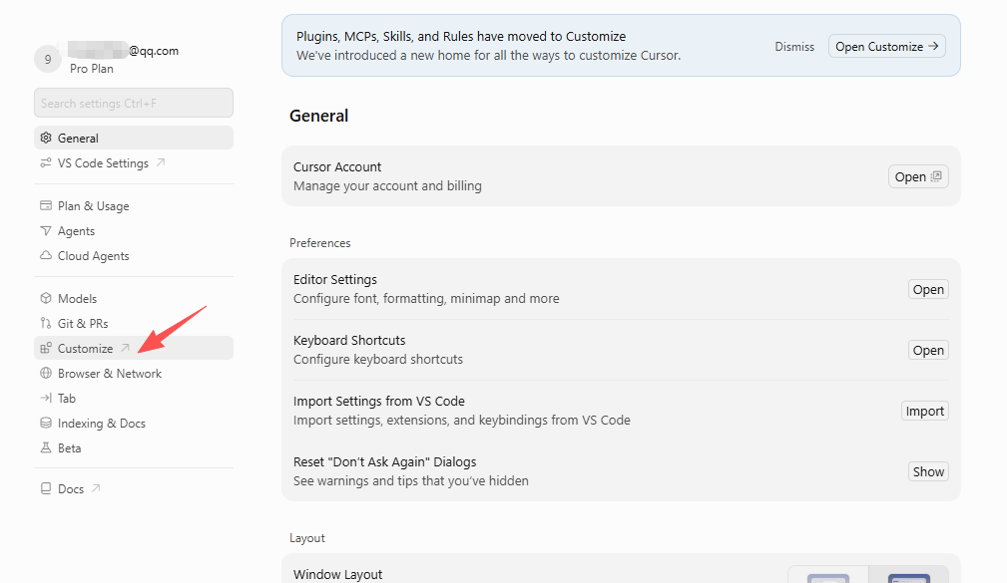This screenshot has height=583, width=1007.
Task: Open Customize from the sidebar
Action: (x=134, y=348)
